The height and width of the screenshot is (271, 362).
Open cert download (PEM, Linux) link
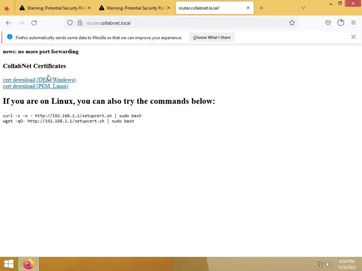[36, 86]
